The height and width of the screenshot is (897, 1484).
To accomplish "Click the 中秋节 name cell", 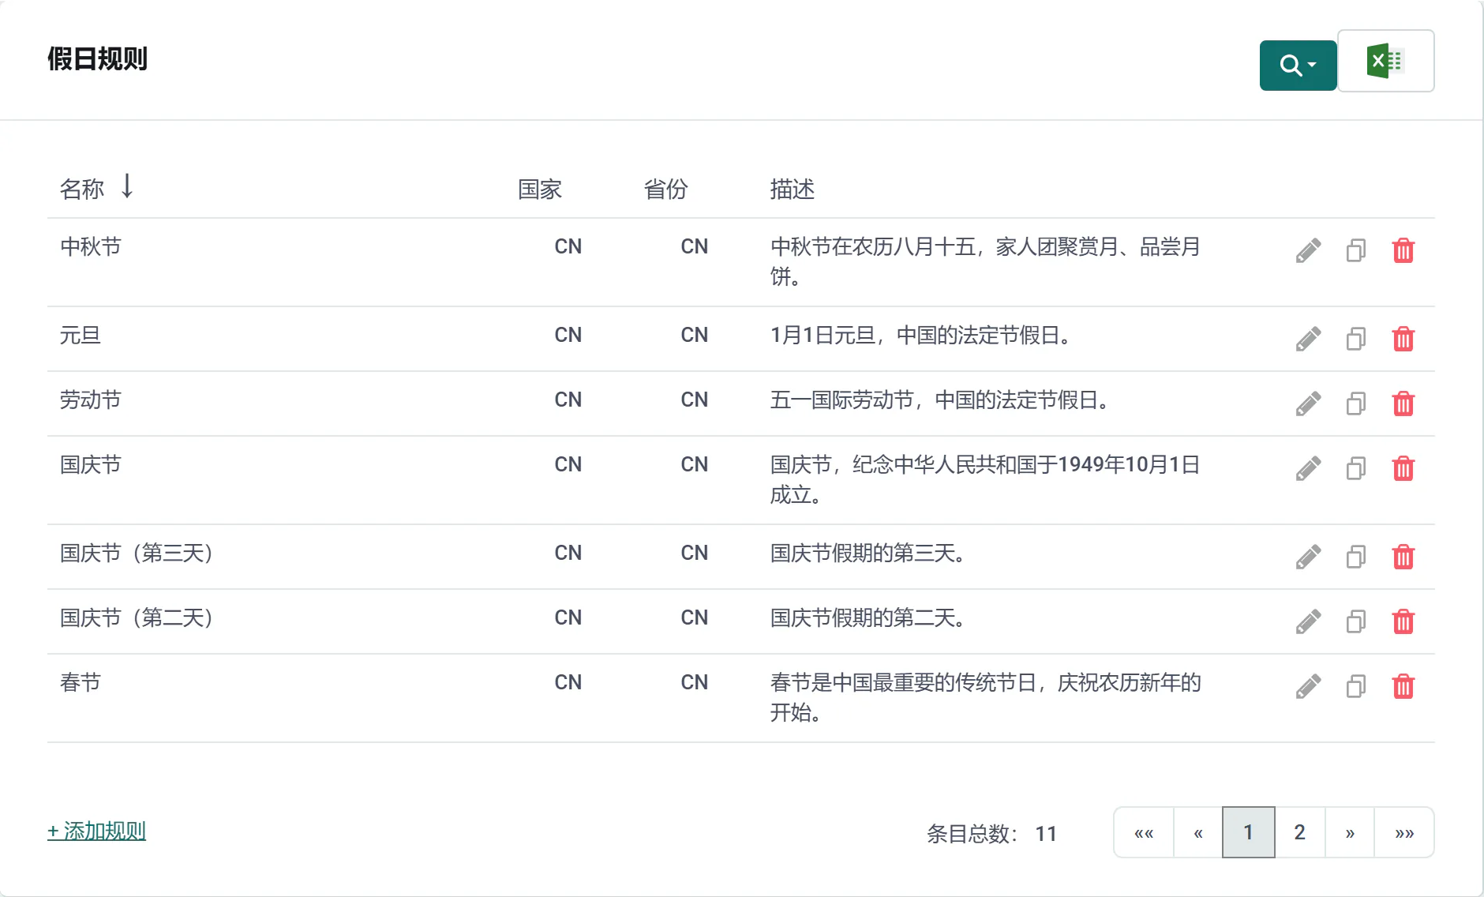I will 91,247.
